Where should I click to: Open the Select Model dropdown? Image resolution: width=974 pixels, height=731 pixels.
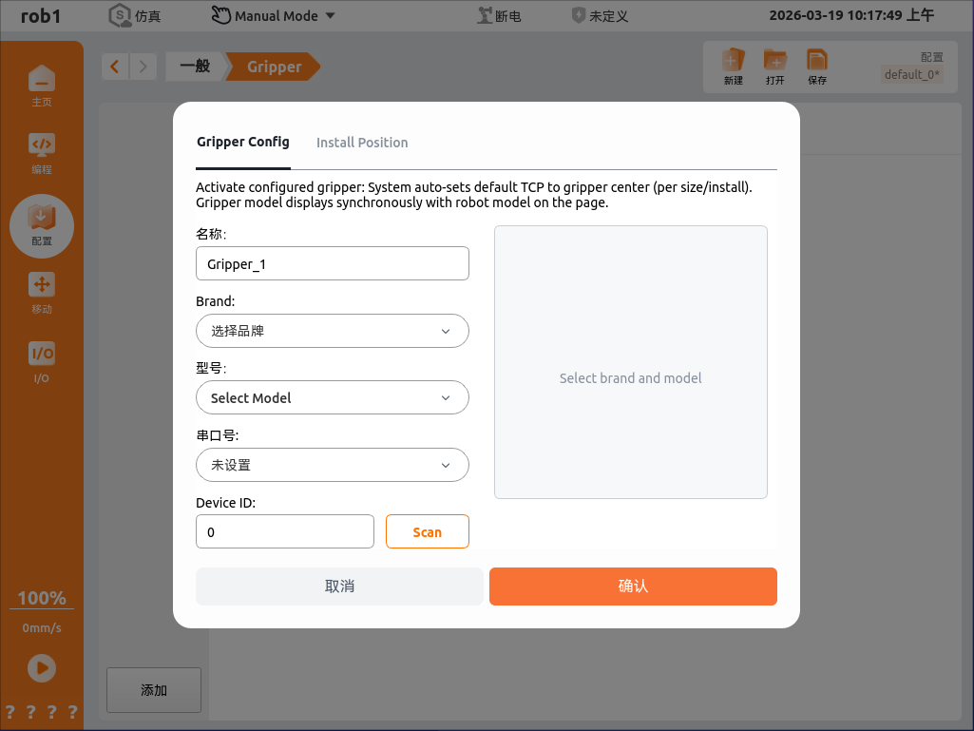coord(332,397)
